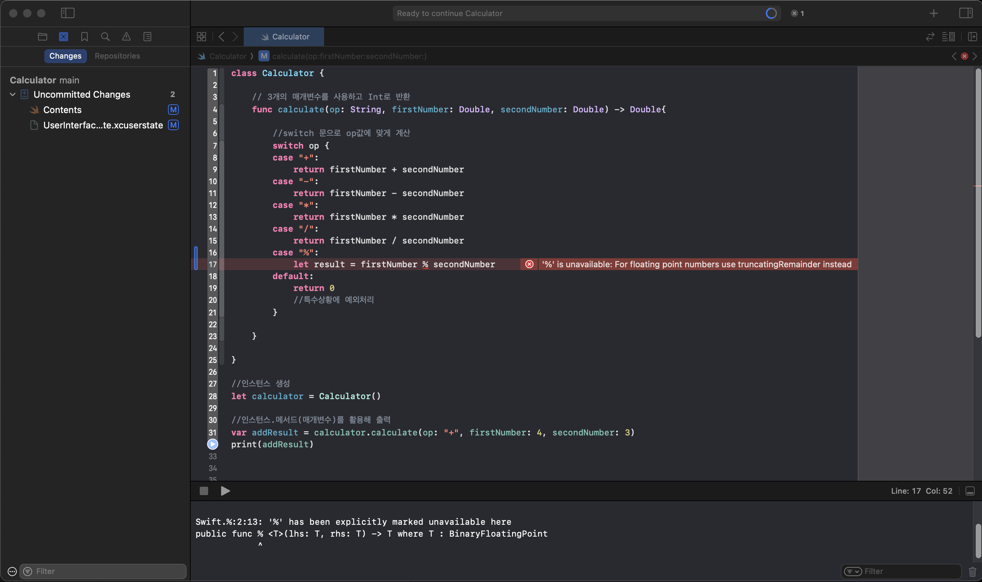Click the error count indicator in toolbar
Image resolution: width=982 pixels, height=582 pixels.
click(x=798, y=13)
